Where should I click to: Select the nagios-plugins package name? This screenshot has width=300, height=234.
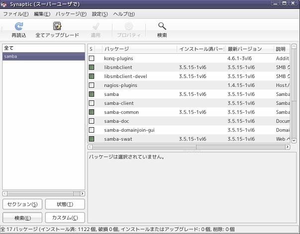pos(120,85)
